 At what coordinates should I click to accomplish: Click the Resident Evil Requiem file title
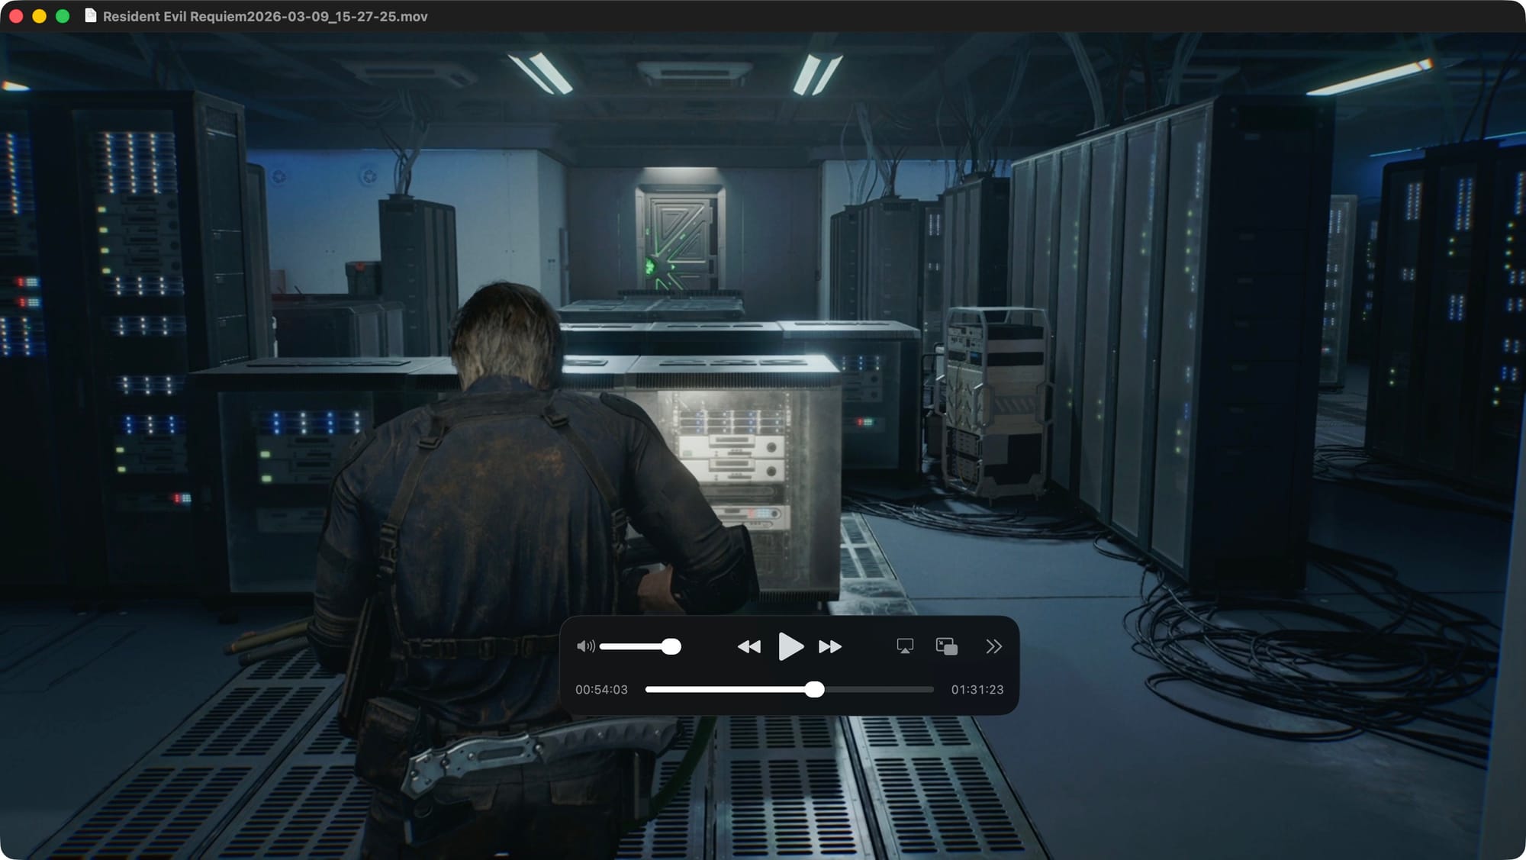point(265,16)
